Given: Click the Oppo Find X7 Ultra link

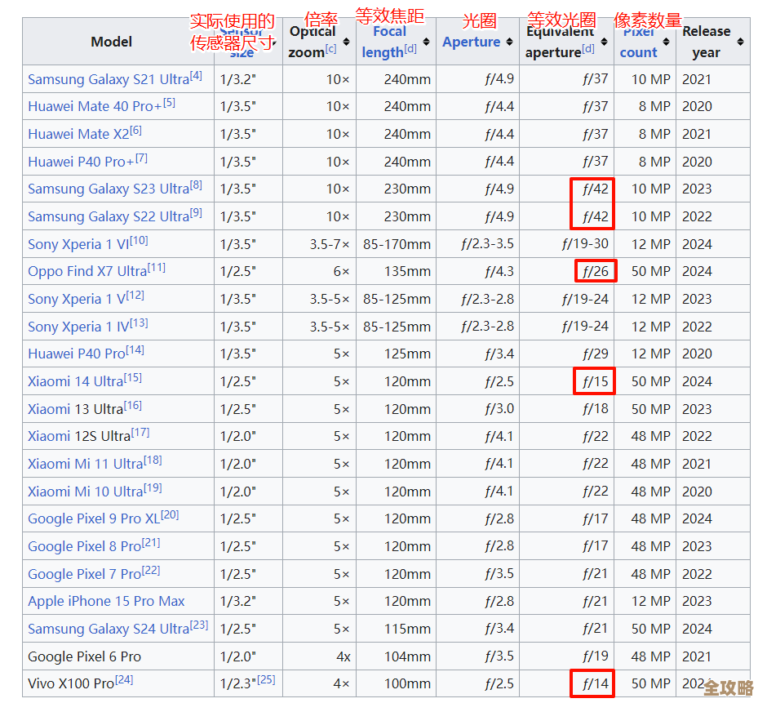Looking at the screenshot, I should (x=87, y=272).
